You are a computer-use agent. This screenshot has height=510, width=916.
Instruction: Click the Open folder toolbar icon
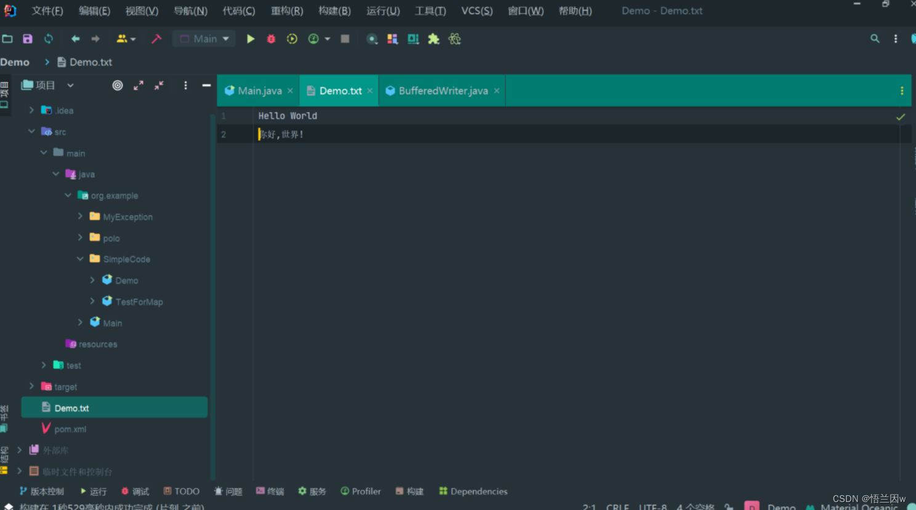point(7,39)
